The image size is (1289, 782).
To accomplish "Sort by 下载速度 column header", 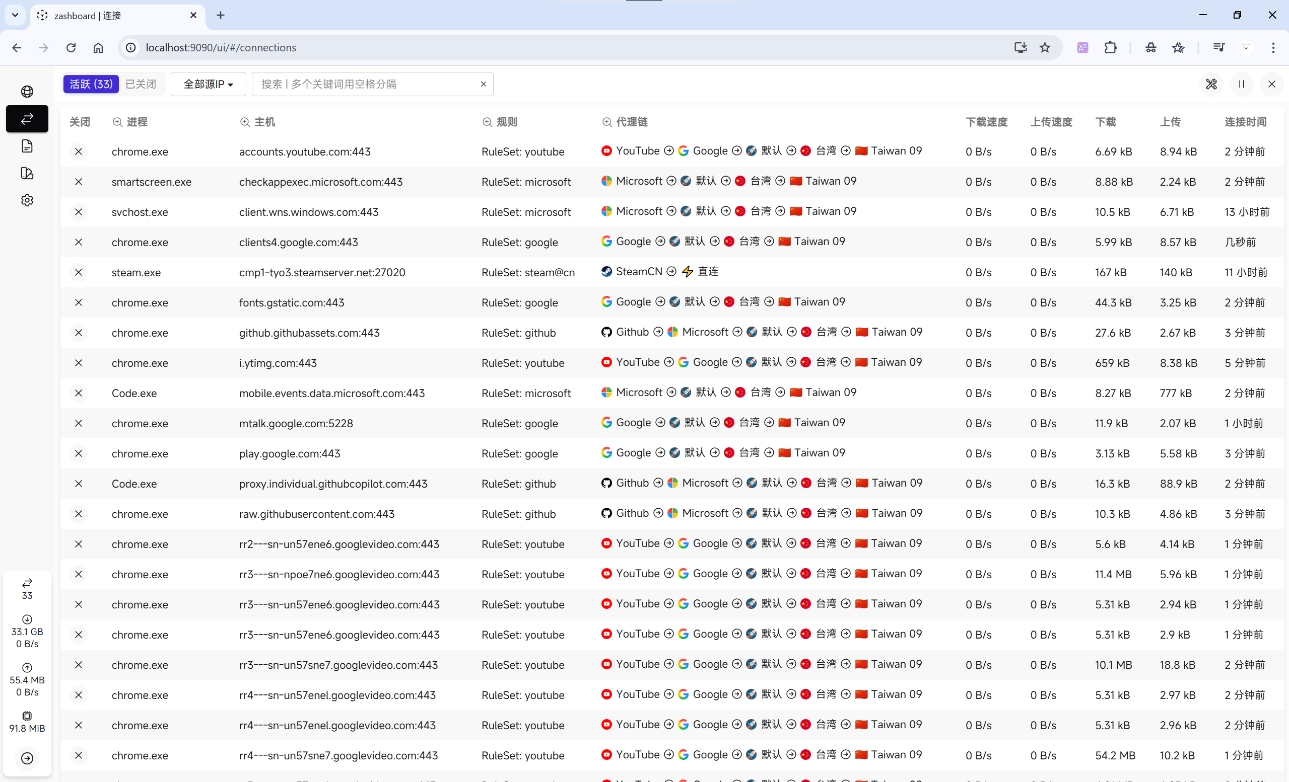I will [x=986, y=122].
